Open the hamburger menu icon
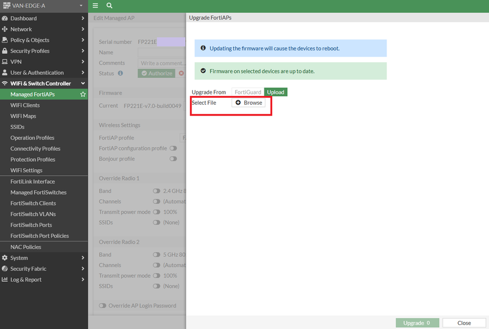489x329 pixels. pyautogui.click(x=95, y=6)
